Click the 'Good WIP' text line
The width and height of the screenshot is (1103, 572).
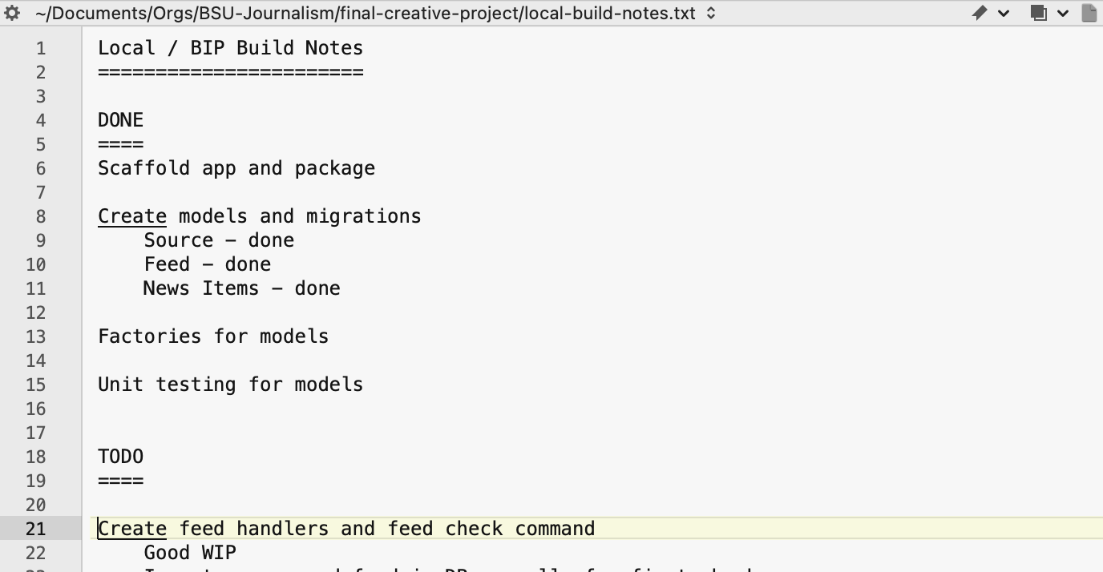[x=190, y=553]
